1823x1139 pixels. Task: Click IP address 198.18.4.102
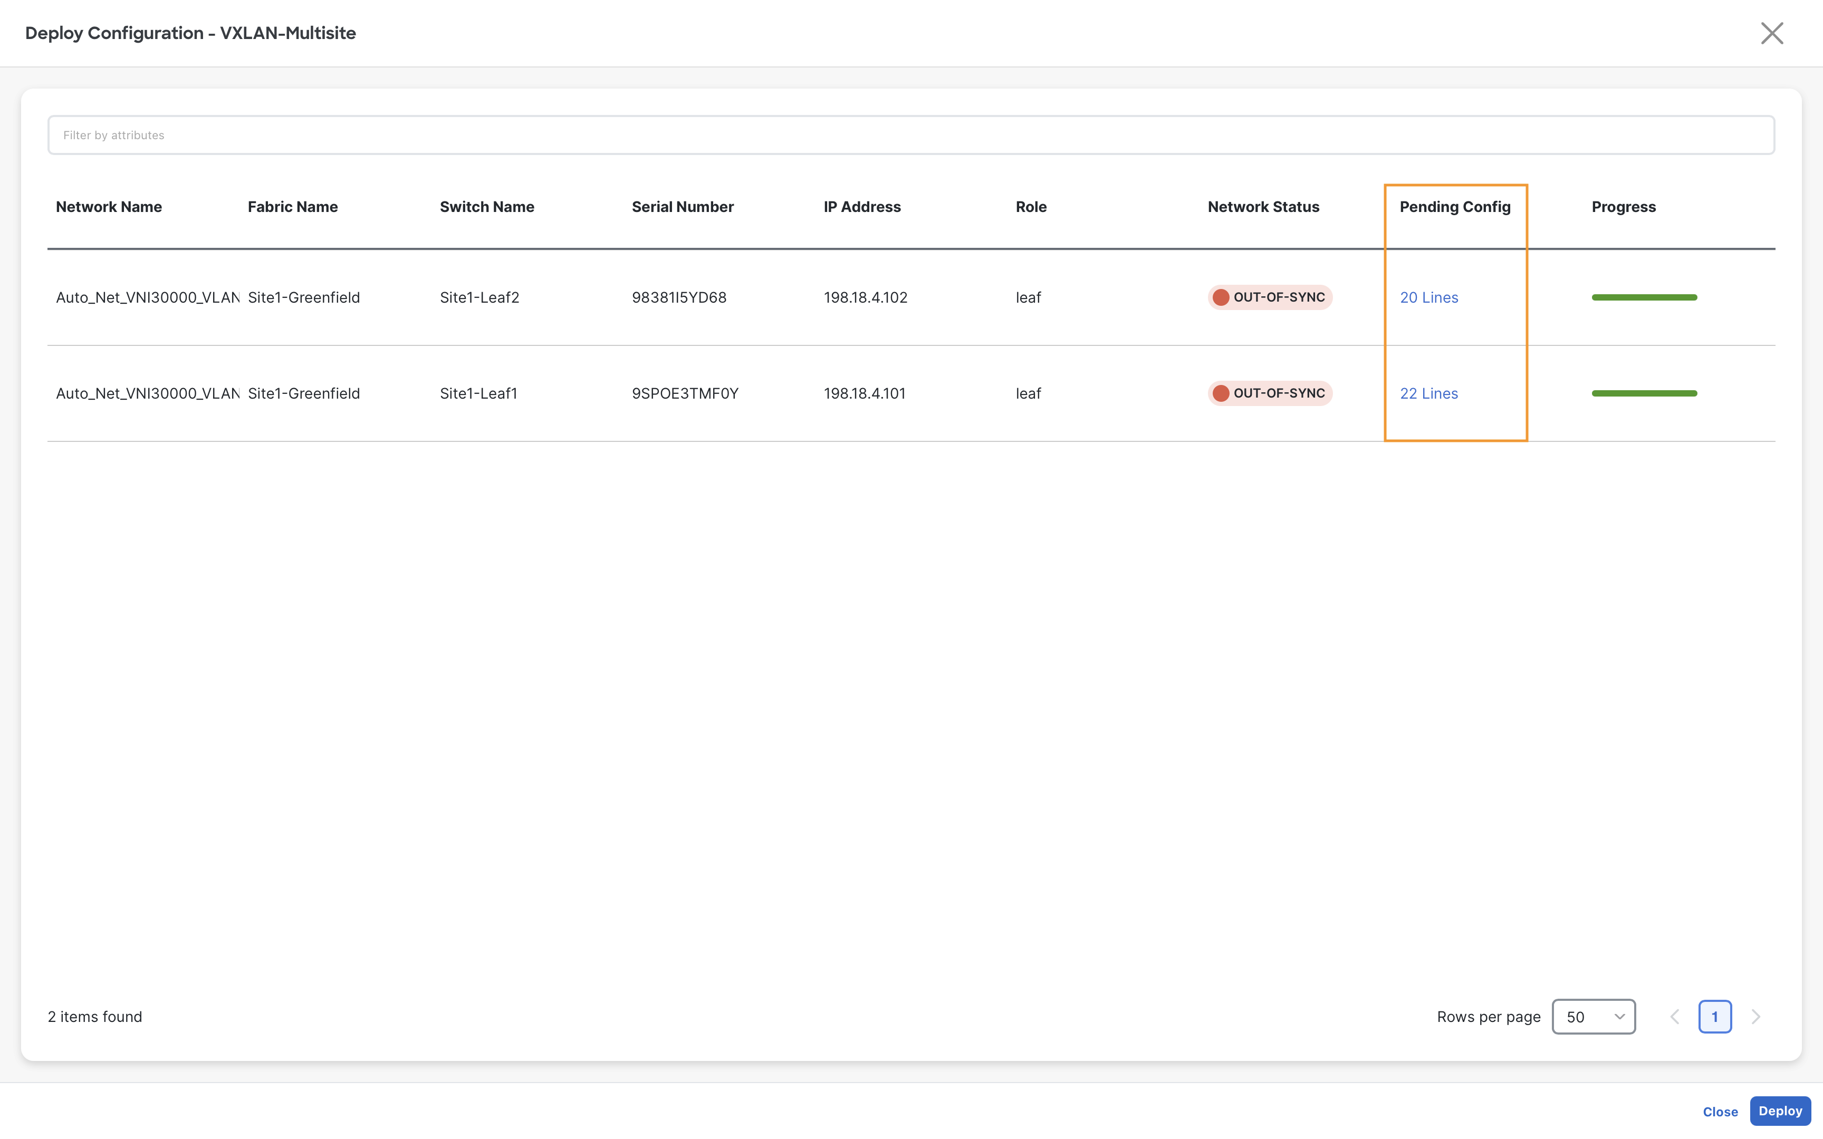coord(865,297)
